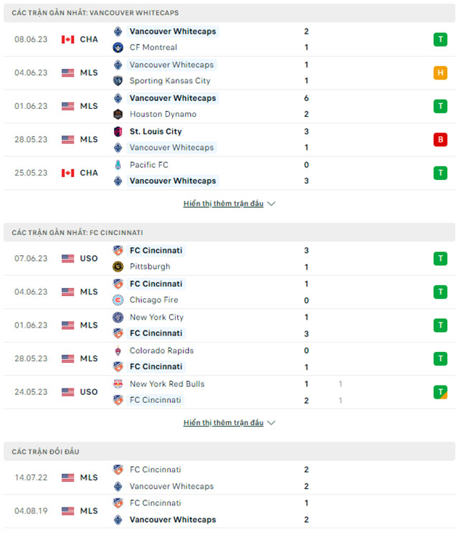Click the green T badge for Pittsburgh match
Viewport: 459px width, 534px height.
(x=440, y=259)
